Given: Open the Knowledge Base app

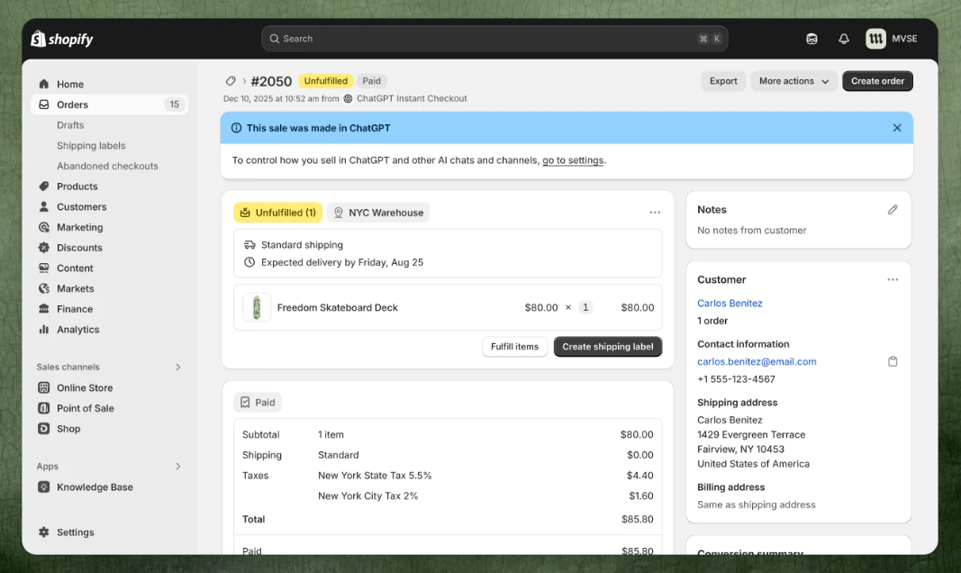Looking at the screenshot, I should (x=94, y=487).
